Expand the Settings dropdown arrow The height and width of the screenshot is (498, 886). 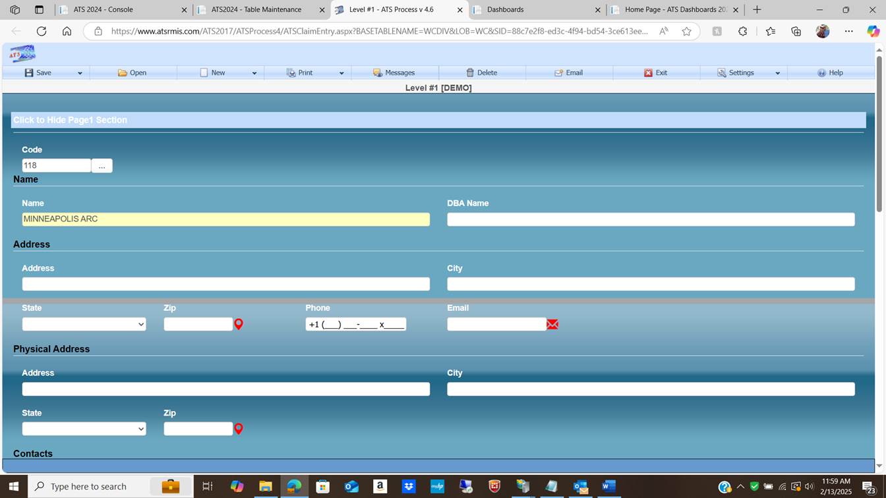(777, 73)
